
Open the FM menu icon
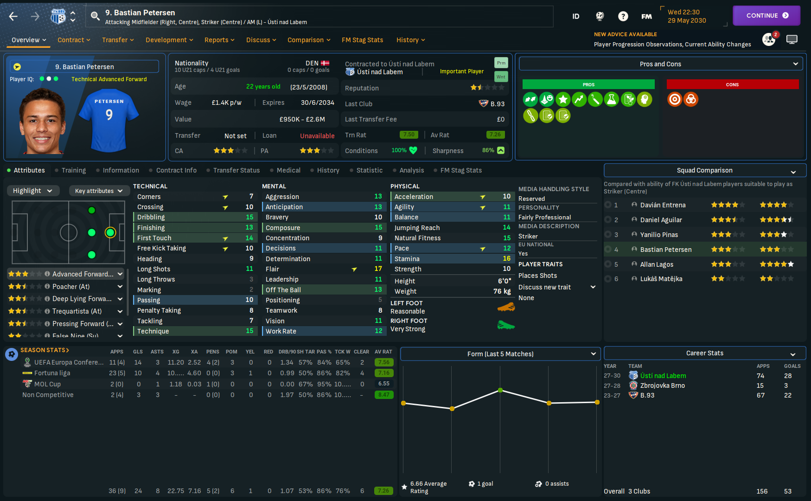point(646,17)
